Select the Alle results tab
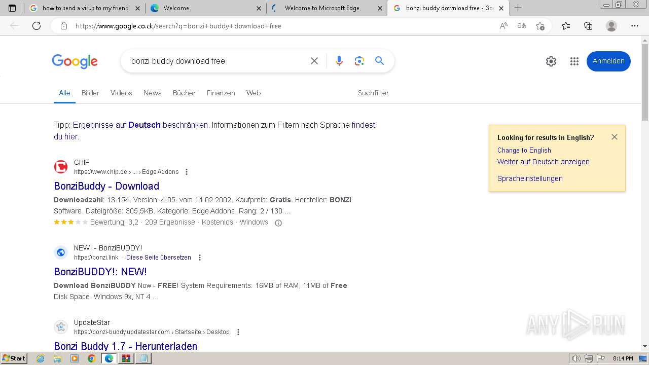Screen dimensions: 649x365 (x=64, y=93)
